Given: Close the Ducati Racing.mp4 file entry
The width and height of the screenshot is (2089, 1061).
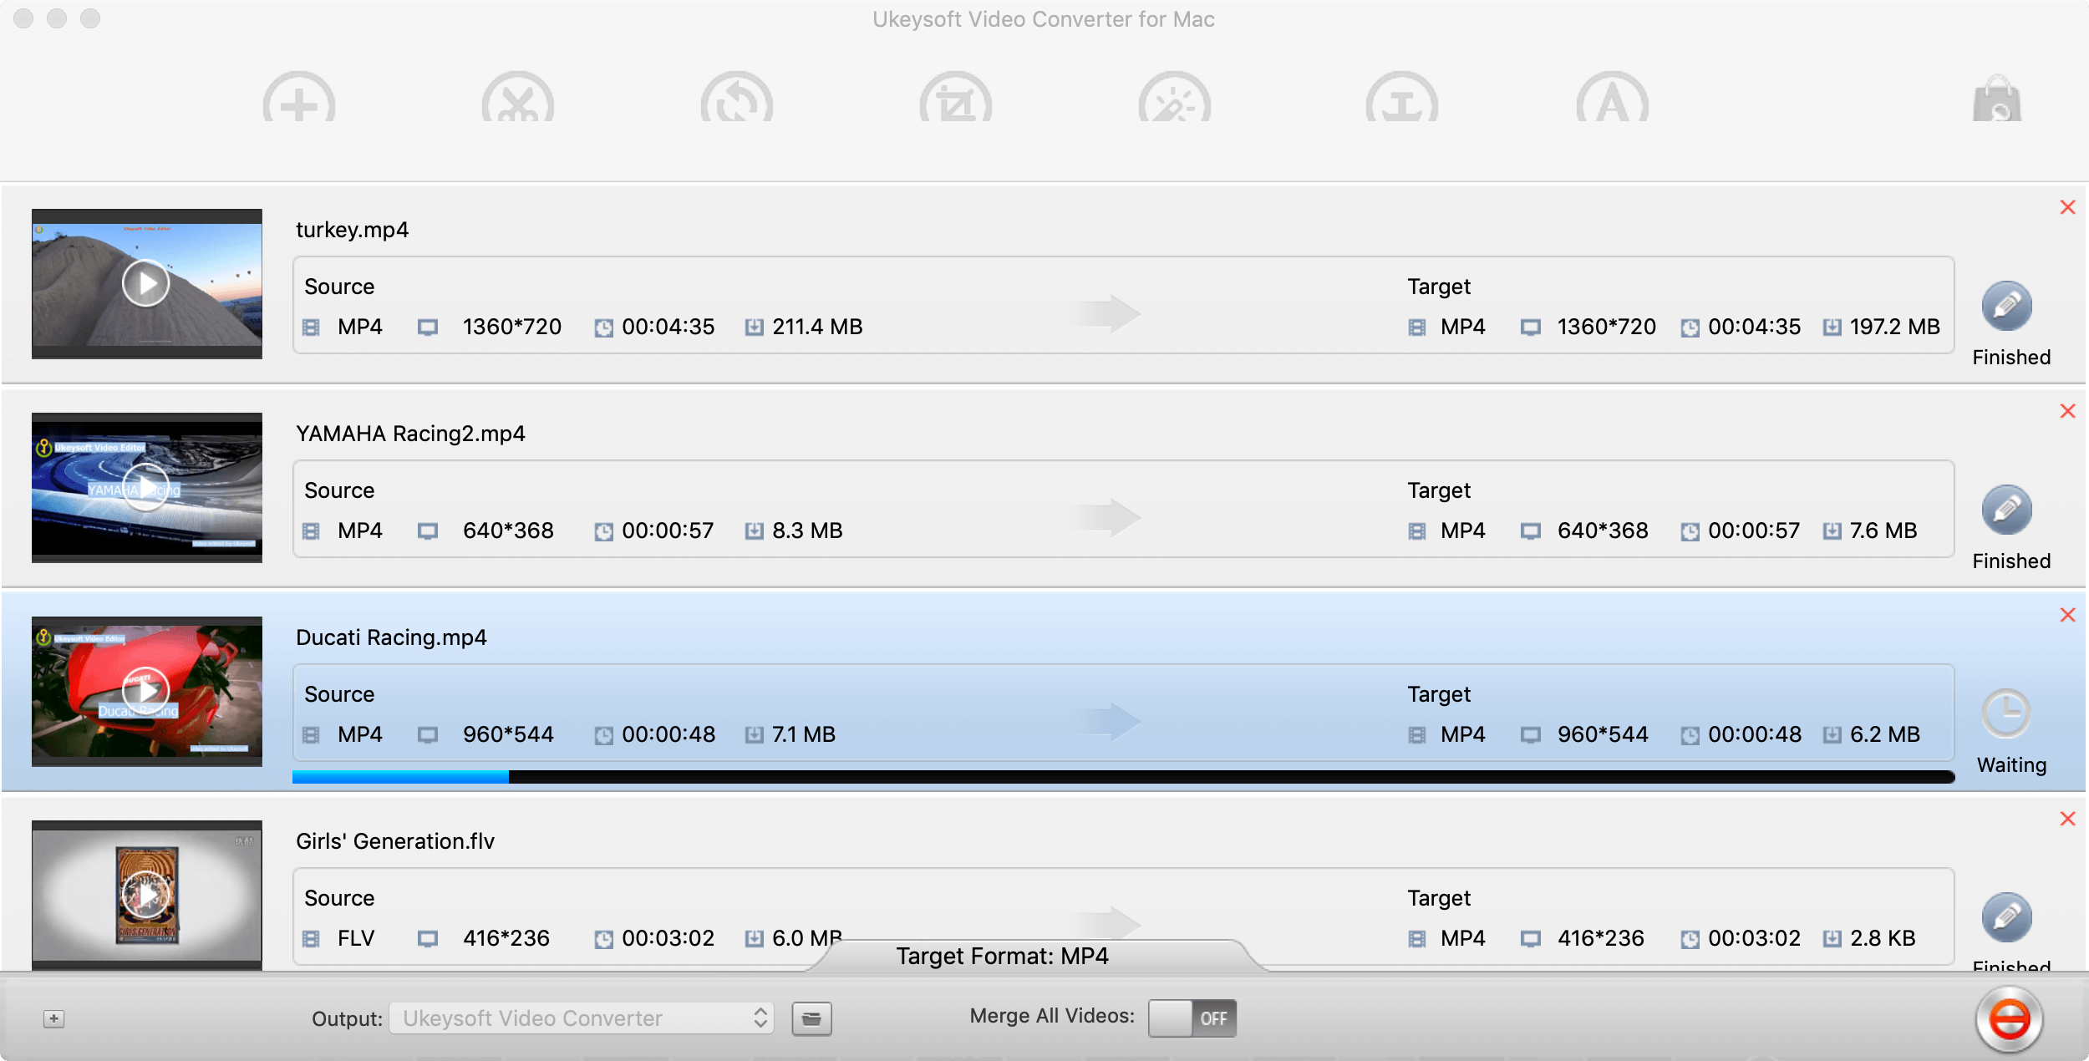Looking at the screenshot, I should 2066,614.
